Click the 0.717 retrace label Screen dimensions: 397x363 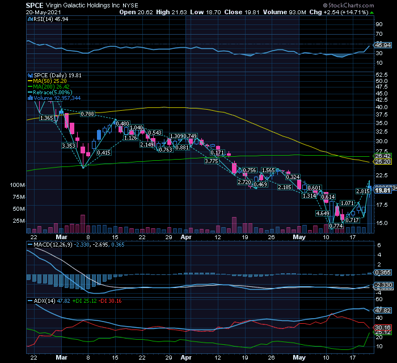pyautogui.click(x=352, y=220)
